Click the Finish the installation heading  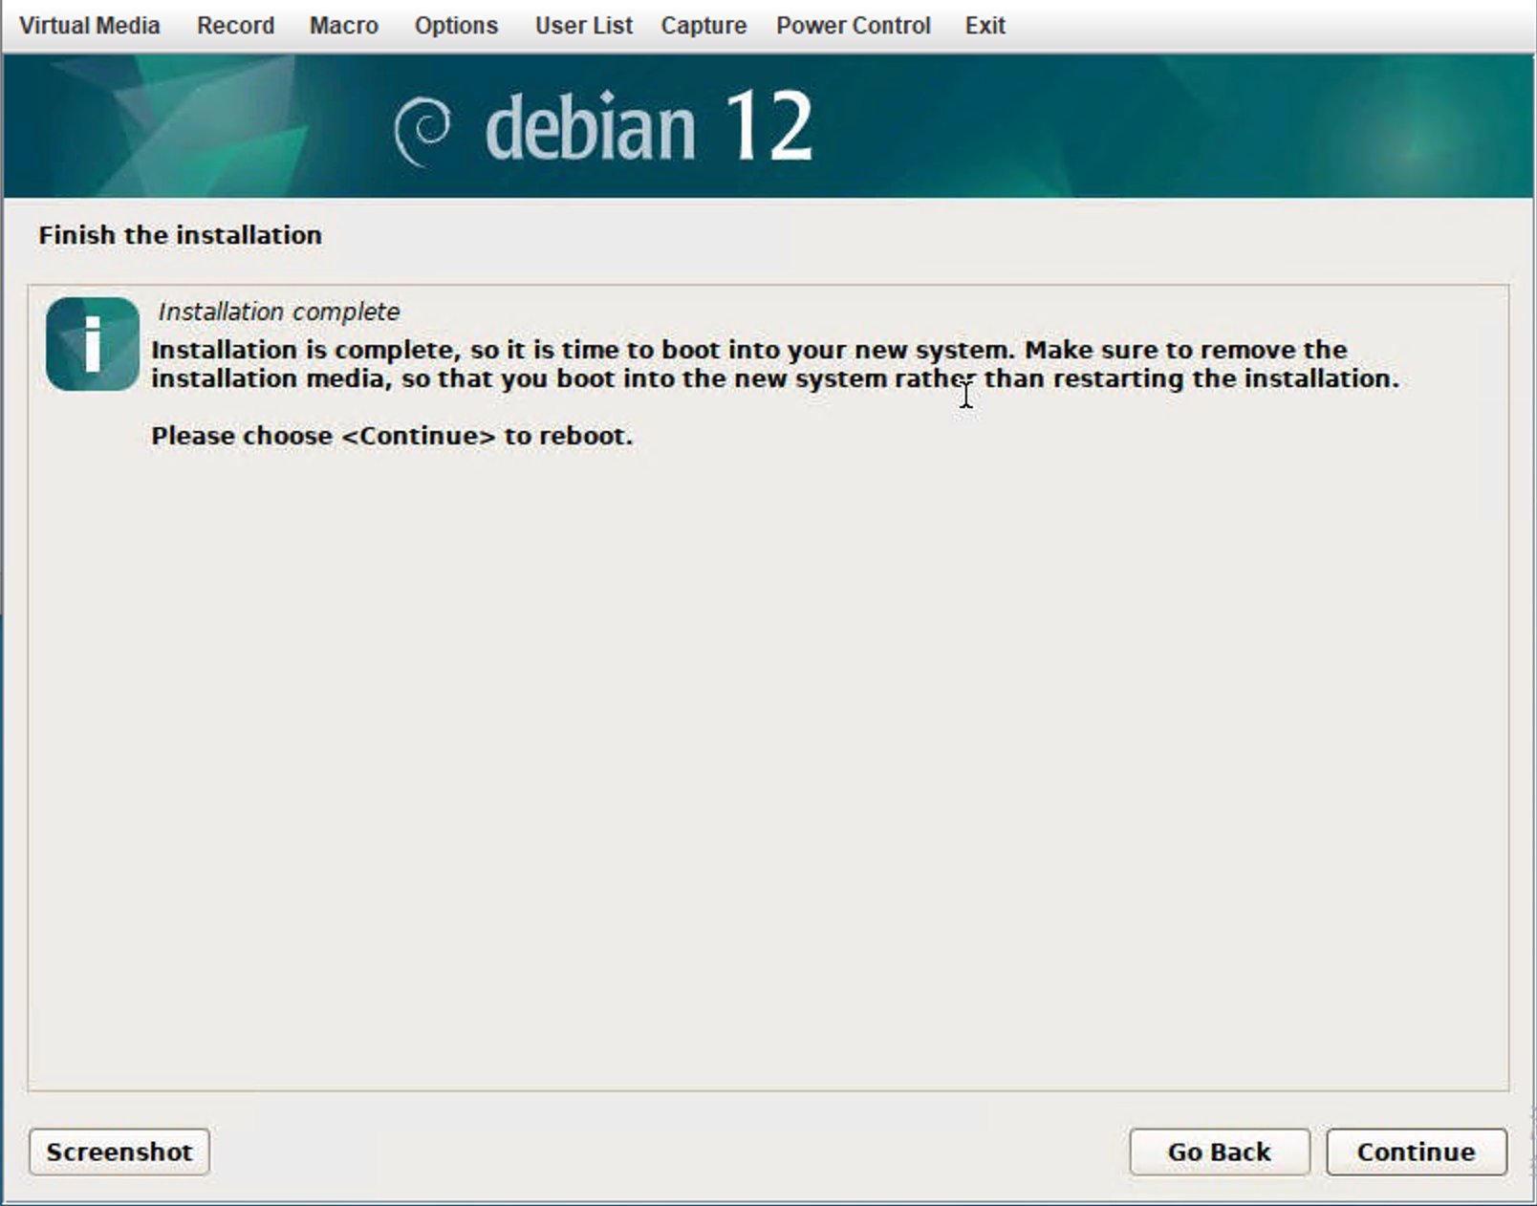tap(180, 235)
